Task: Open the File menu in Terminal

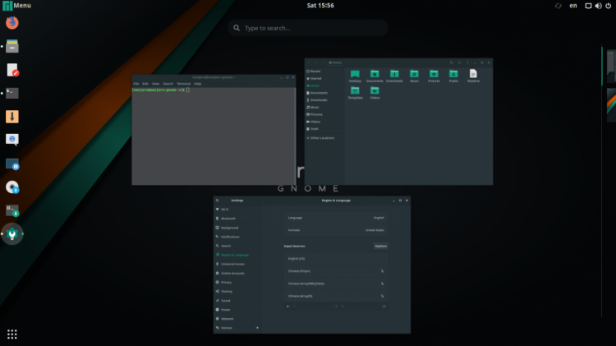Action: pos(136,84)
